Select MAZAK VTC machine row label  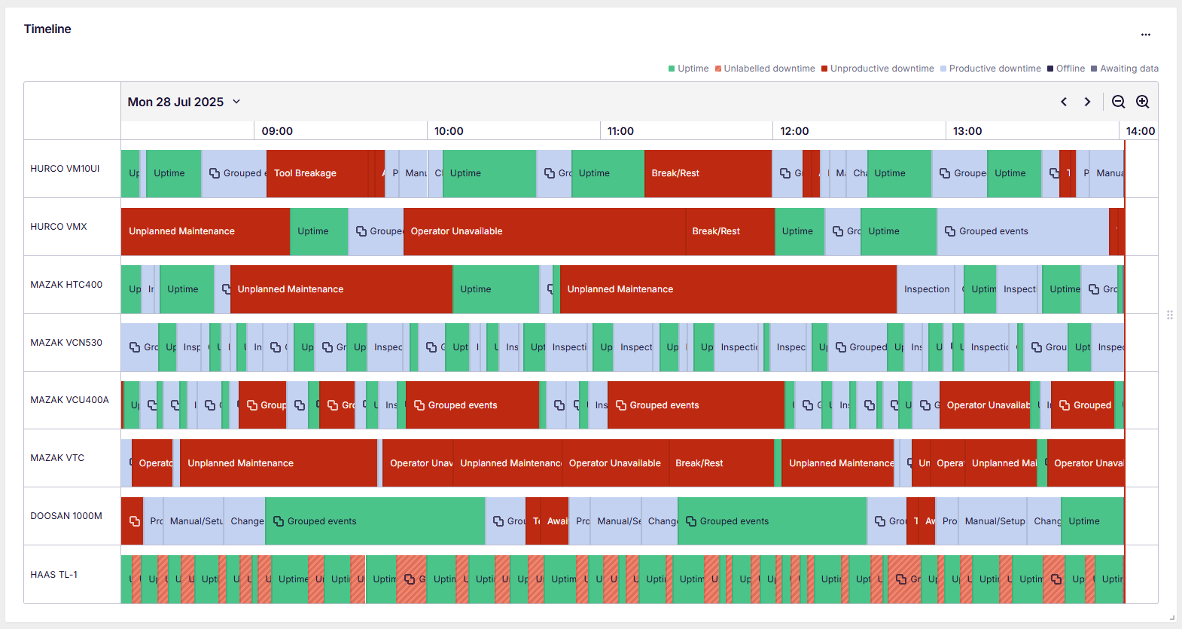(x=57, y=458)
